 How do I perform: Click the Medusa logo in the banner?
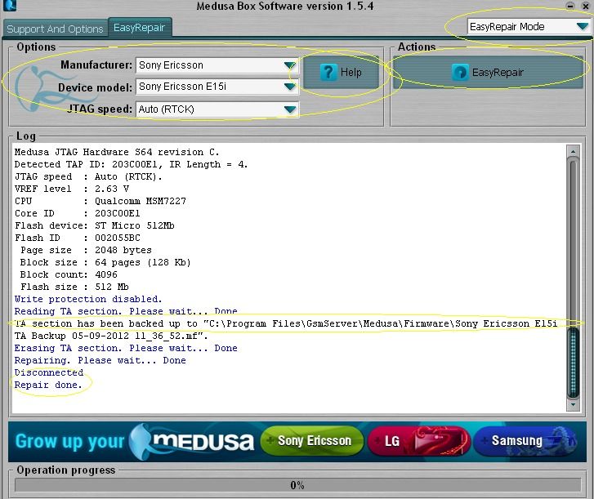click(x=191, y=441)
